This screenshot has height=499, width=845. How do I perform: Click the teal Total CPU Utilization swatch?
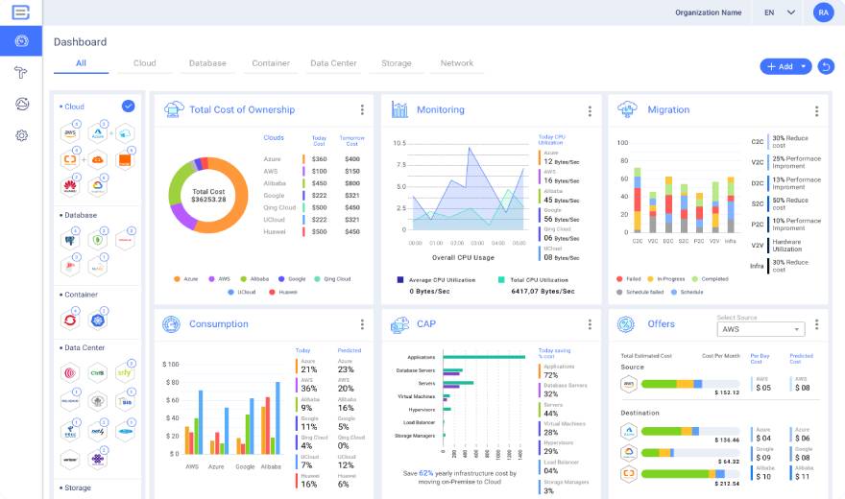501,280
